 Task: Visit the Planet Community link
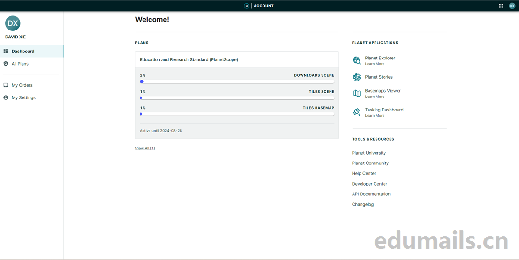370,163
